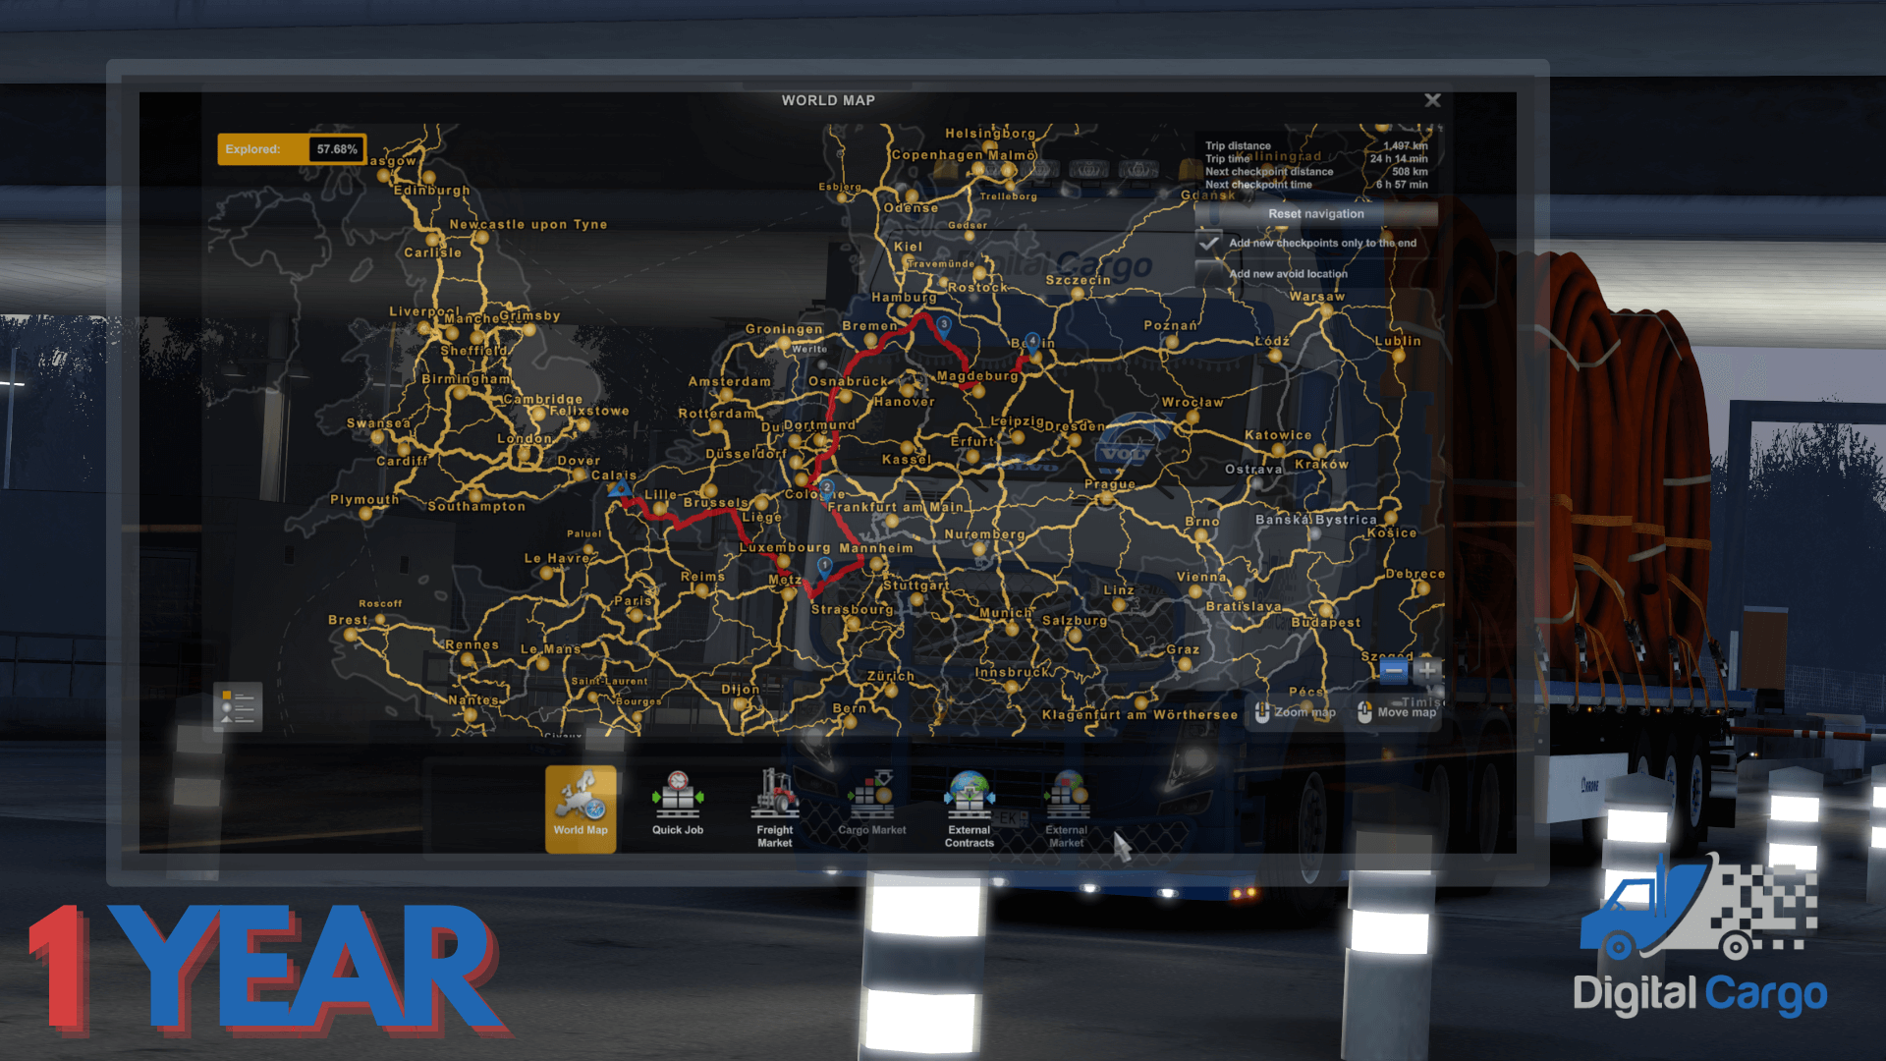Click the Zürich city label
This screenshot has height=1061, width=1886.
[891, 677]
